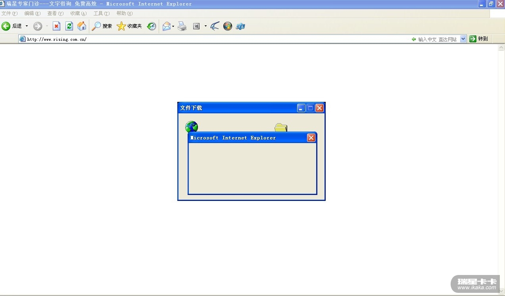Stop page loading with red X icon

(x=56, y=26)
